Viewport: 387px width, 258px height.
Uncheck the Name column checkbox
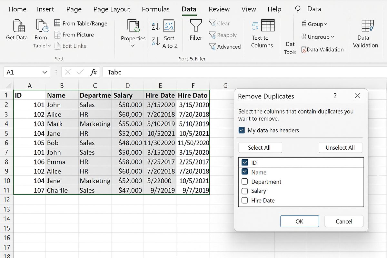(244, 172)
